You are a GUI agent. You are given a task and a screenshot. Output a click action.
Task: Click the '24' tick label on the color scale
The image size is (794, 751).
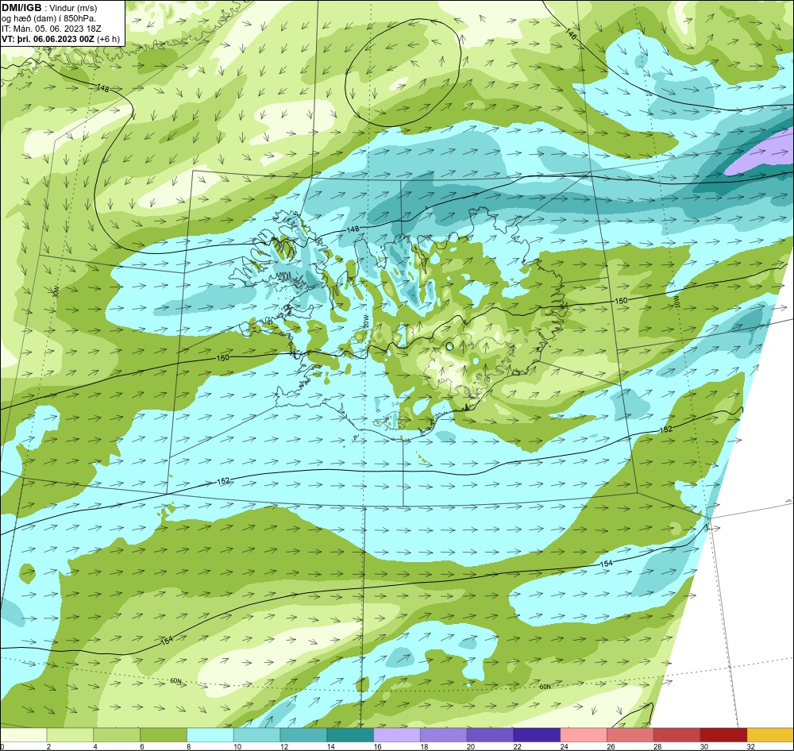[x=564, y=746]
